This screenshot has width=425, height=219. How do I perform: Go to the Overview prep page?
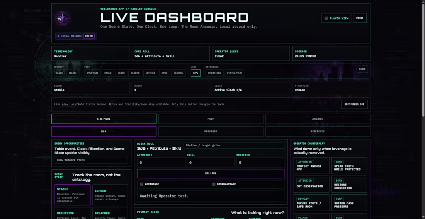tap(92, 73)
